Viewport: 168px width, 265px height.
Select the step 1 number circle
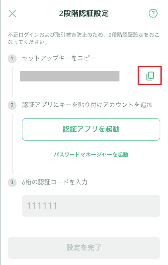pyautogui.click(x=12, y=59)
